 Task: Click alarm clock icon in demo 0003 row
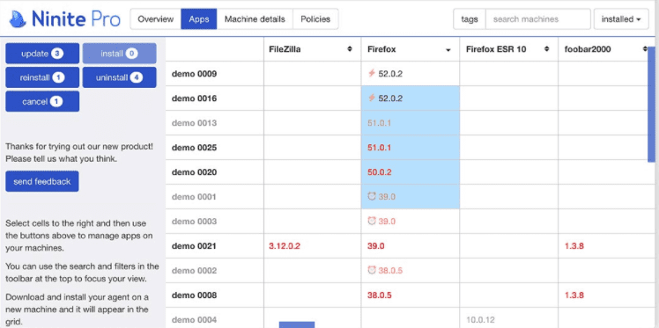372,221
